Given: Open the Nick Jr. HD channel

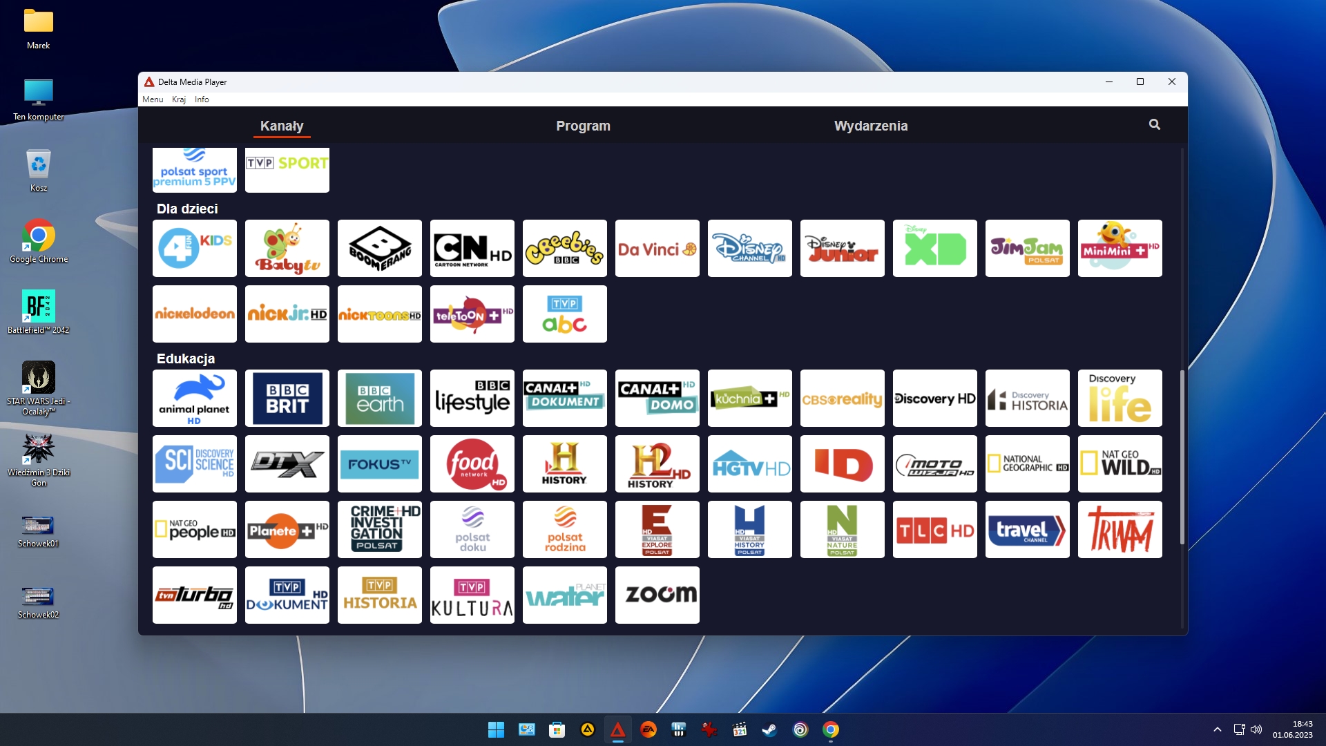Looking at the screenshot, I should pyautogui.click(x=287, y=314).
